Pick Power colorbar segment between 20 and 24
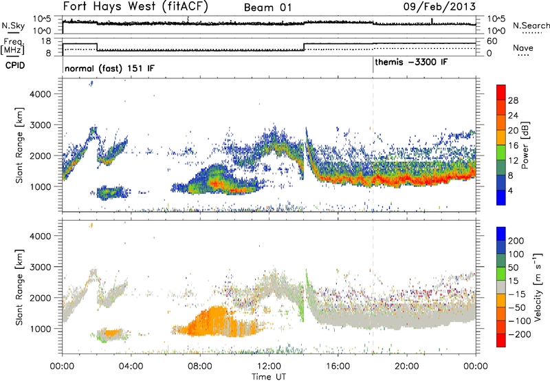The height and width of the screenshot is (381, 550). [501, 122]
